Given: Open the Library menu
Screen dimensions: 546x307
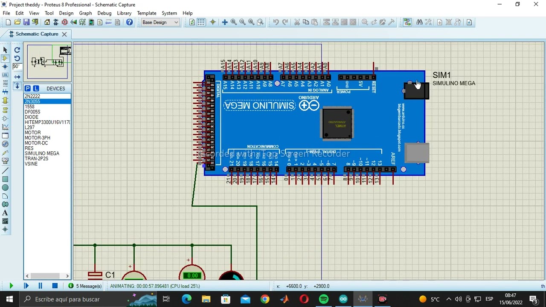Looking at the screenshot, I should 124,13.
